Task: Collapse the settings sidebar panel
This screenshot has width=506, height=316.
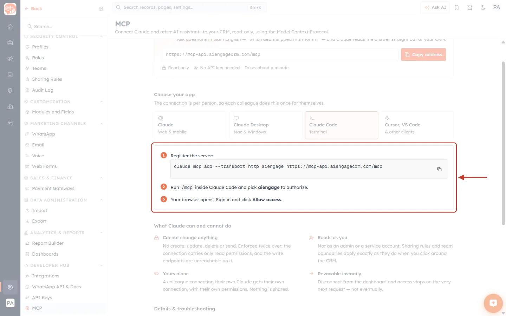Action: (x=101, y=9)
